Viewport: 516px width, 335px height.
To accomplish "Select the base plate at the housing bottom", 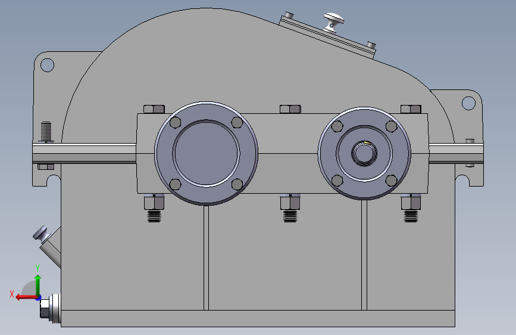I will click(x=258, y=318).
